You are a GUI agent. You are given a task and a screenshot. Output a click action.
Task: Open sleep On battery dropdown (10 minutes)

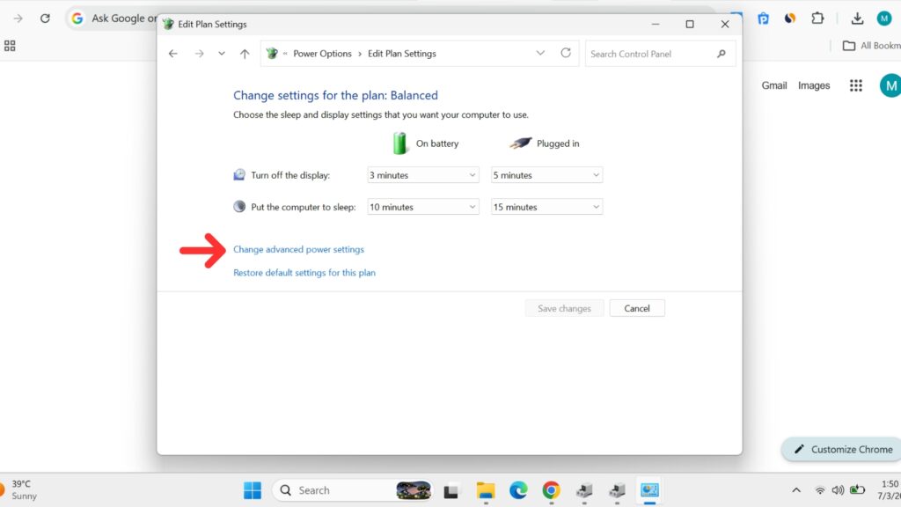(x=423, y=207)
